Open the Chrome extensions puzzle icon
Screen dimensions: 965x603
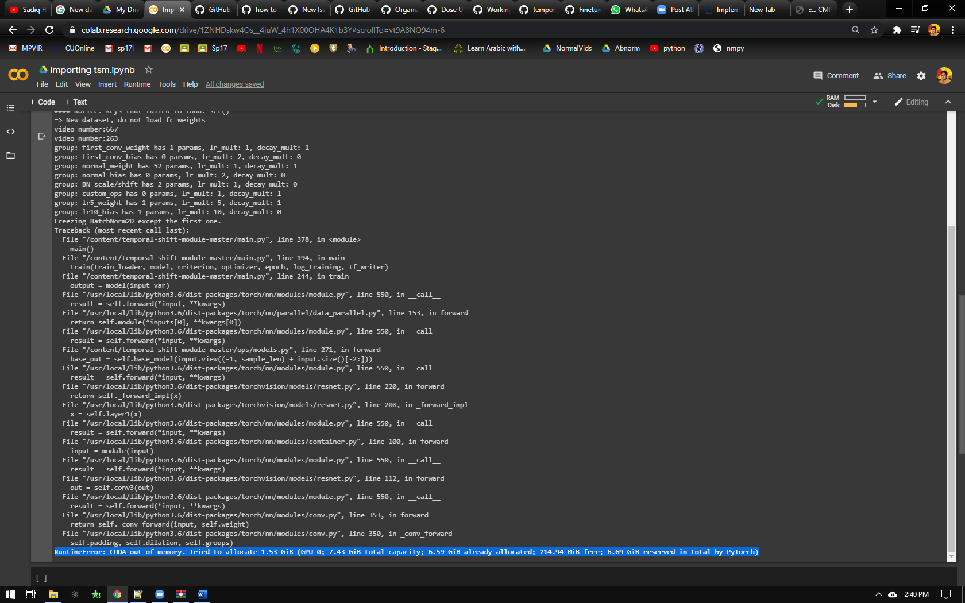[x=897, y=29]
